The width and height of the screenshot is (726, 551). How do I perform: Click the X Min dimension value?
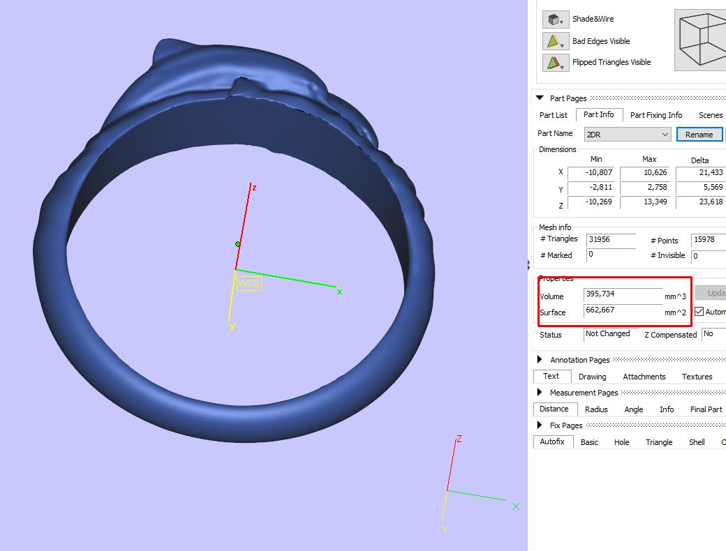591,172
